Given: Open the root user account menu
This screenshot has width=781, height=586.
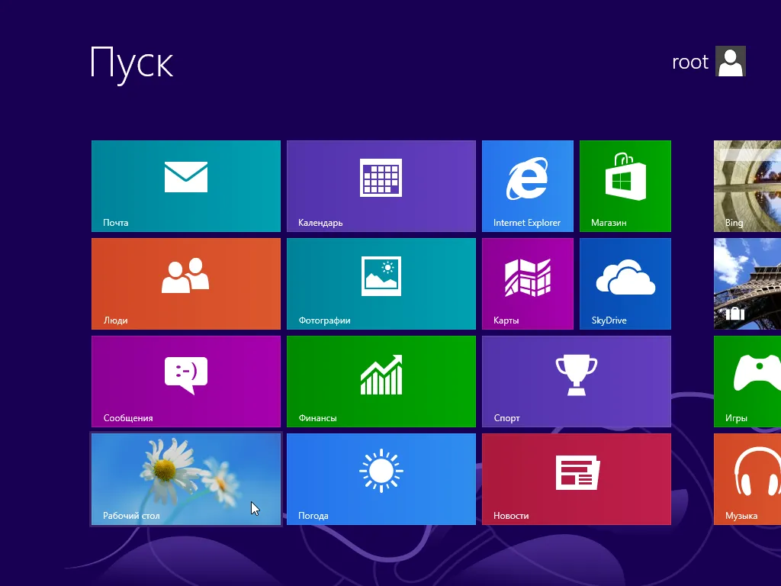Looking at the screenshot, I should [709, 61].
